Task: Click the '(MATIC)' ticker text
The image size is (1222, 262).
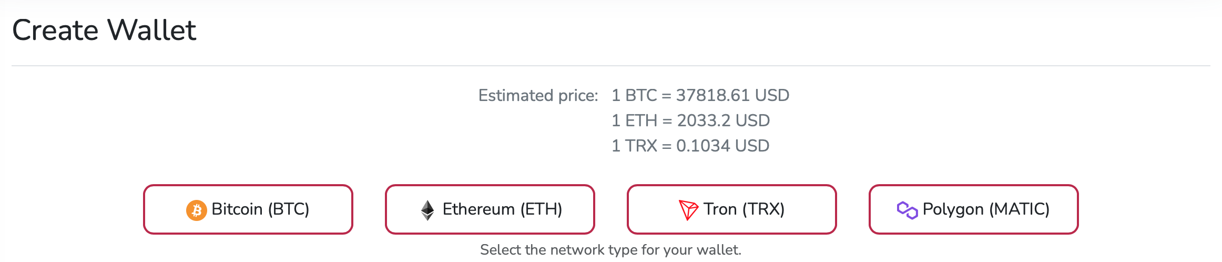Action: click(1019, 209)
